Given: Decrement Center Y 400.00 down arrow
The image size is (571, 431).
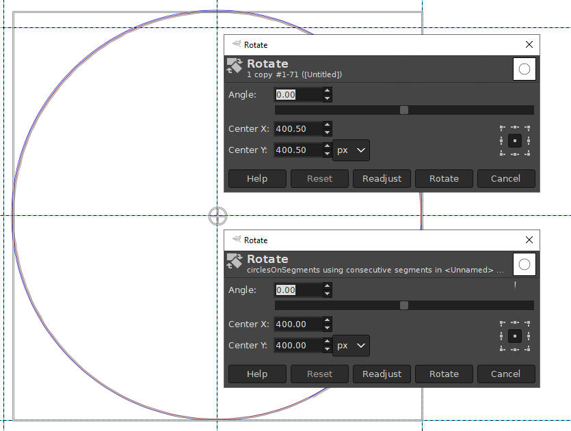Looking at the screenshot, I should pos(328,349).
